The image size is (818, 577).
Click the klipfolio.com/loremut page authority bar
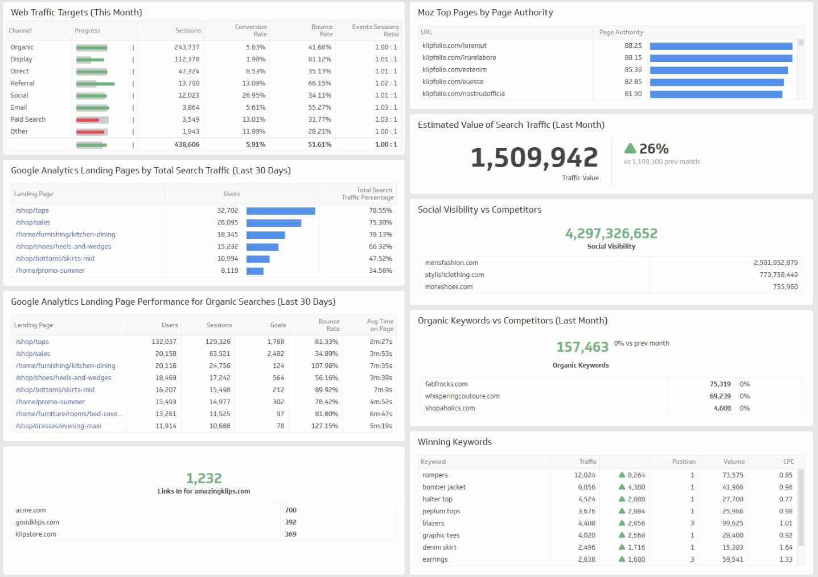point(721,46)
